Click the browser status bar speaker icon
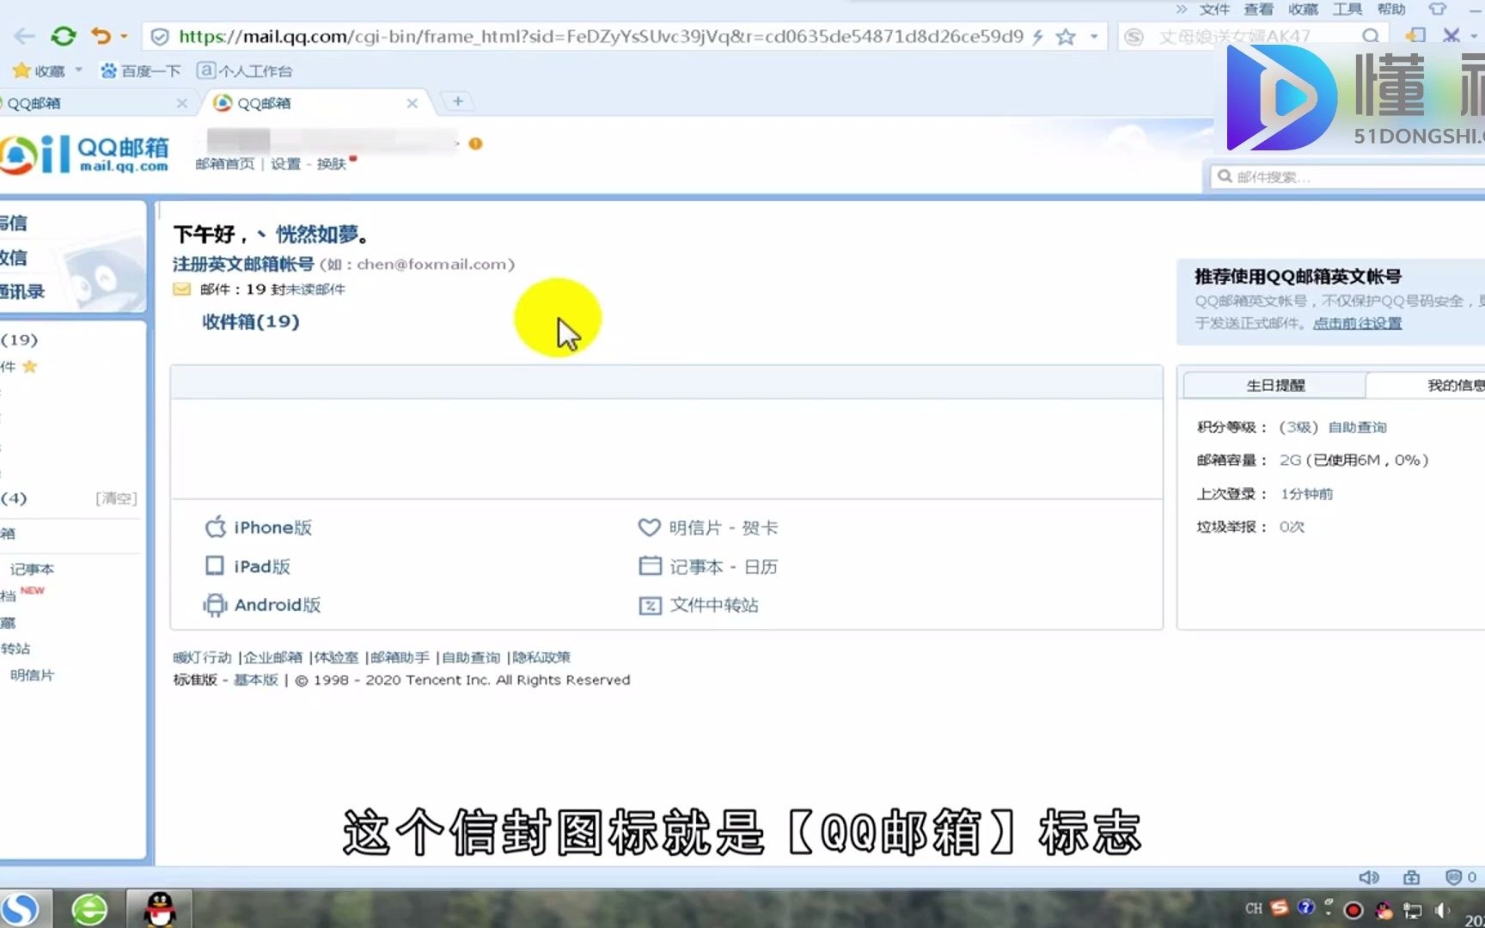This screenshot has height=928, width=1485. click(x=1369, y=877)
